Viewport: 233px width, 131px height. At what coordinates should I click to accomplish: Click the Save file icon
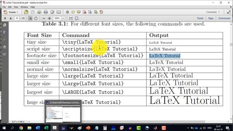click(33, 12)
